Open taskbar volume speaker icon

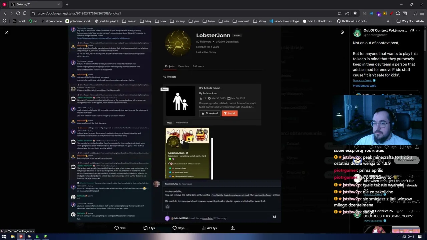pyautogui.click(x=404, y=237)
